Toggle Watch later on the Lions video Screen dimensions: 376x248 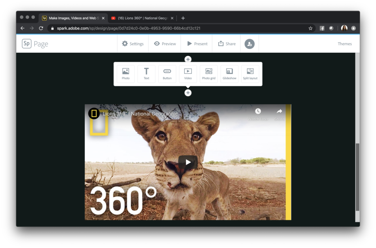click(x=258, y=112)
